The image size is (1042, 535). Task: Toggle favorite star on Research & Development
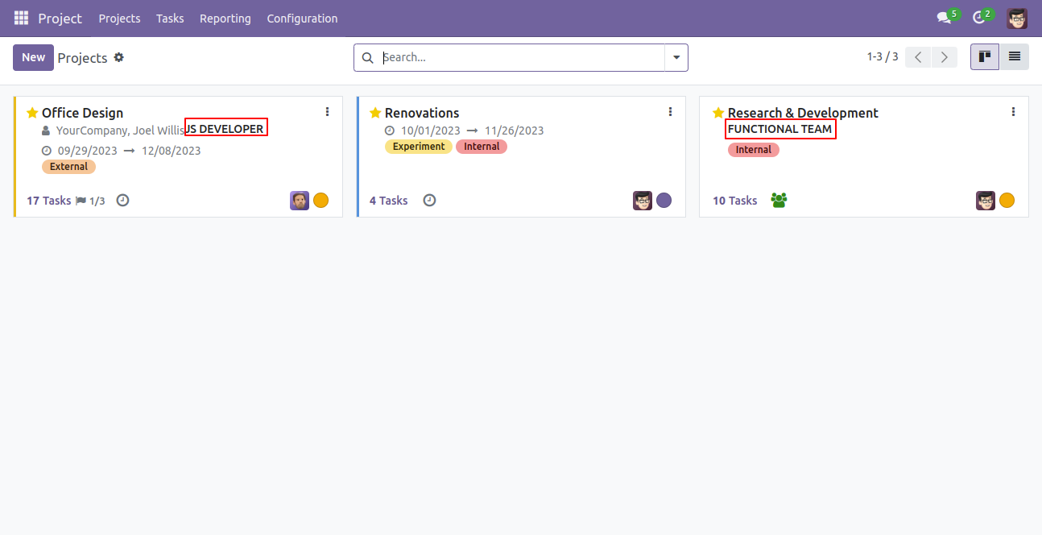coord(718,113)
